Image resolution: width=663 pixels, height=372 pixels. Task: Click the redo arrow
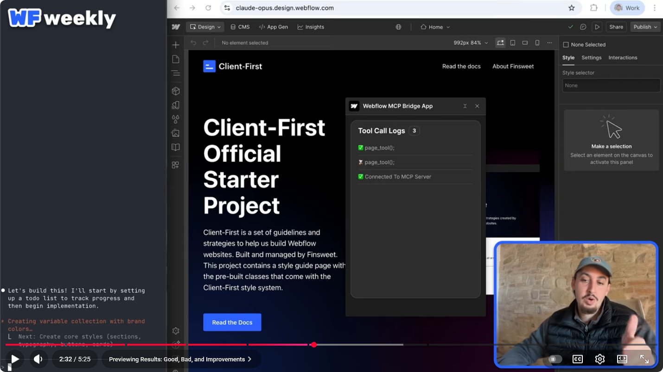point(206,43)
